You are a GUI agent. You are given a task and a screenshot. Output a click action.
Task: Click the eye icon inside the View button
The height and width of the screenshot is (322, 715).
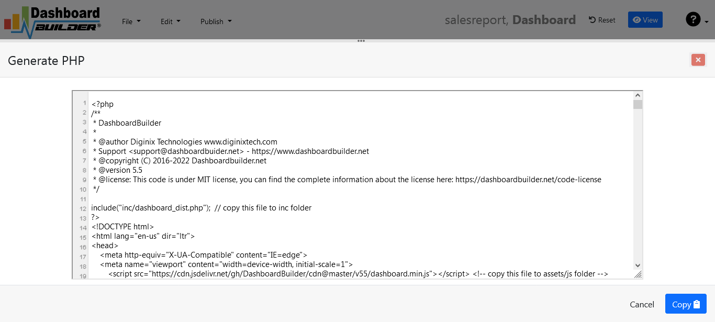click(x=638, y=19)
